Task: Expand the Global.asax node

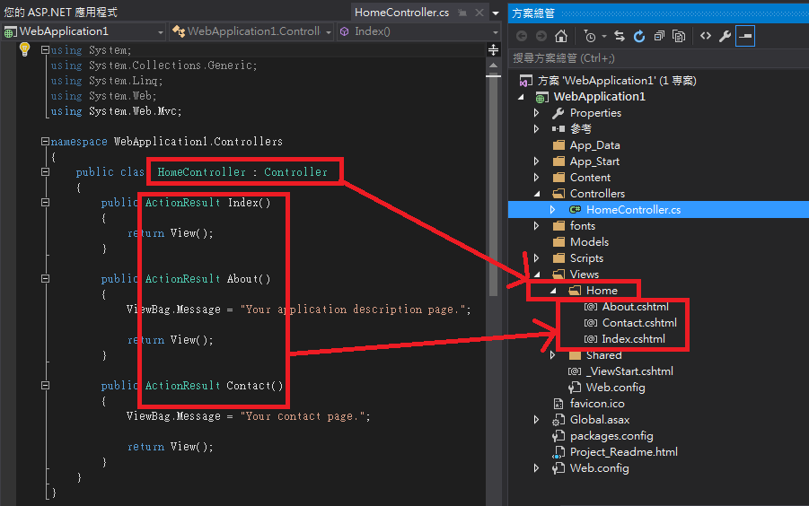Action: coord(537,420)
